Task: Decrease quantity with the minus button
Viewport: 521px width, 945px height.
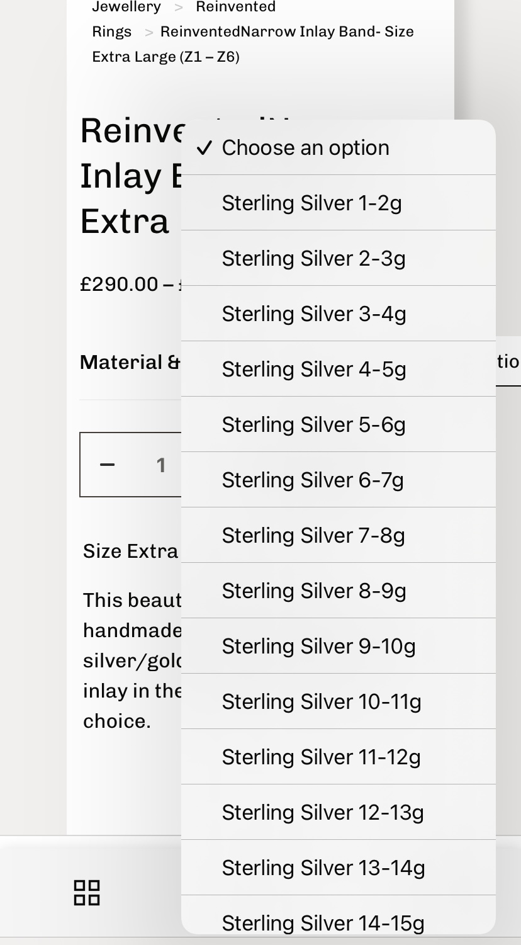Action: pyautogui.click(x=108, y=465)
